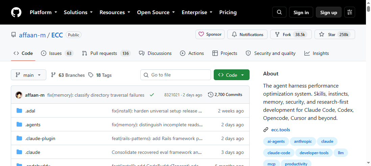The height and width of the screenshot is (166, 371).
Task: Click the repository book icon
Action: (14, 35)
